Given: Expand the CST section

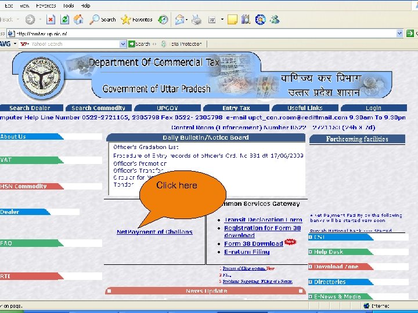Looking at the screenshot, I should [310, 237].
